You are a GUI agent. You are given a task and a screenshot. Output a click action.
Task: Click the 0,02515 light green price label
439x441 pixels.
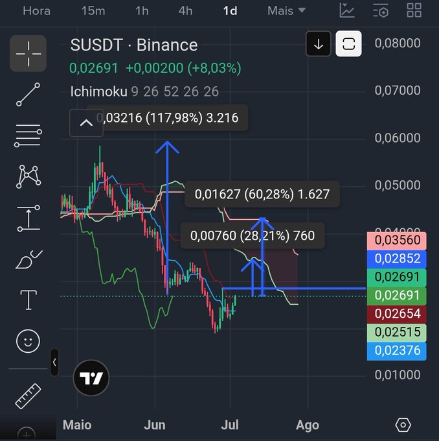[x=396, y=332]
